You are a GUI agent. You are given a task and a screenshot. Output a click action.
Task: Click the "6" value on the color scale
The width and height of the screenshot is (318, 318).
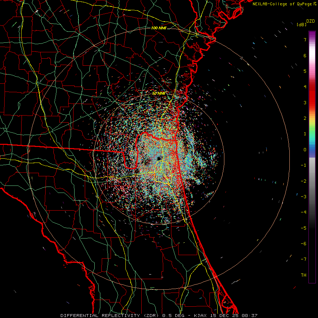click(305, 55)
